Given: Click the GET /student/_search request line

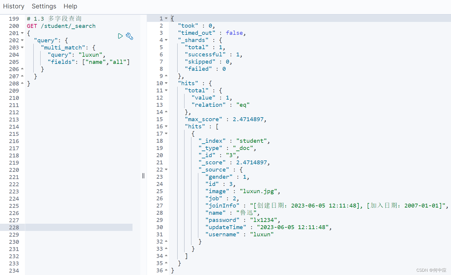Looking at the screenshot, I should [x=61, y=26].
